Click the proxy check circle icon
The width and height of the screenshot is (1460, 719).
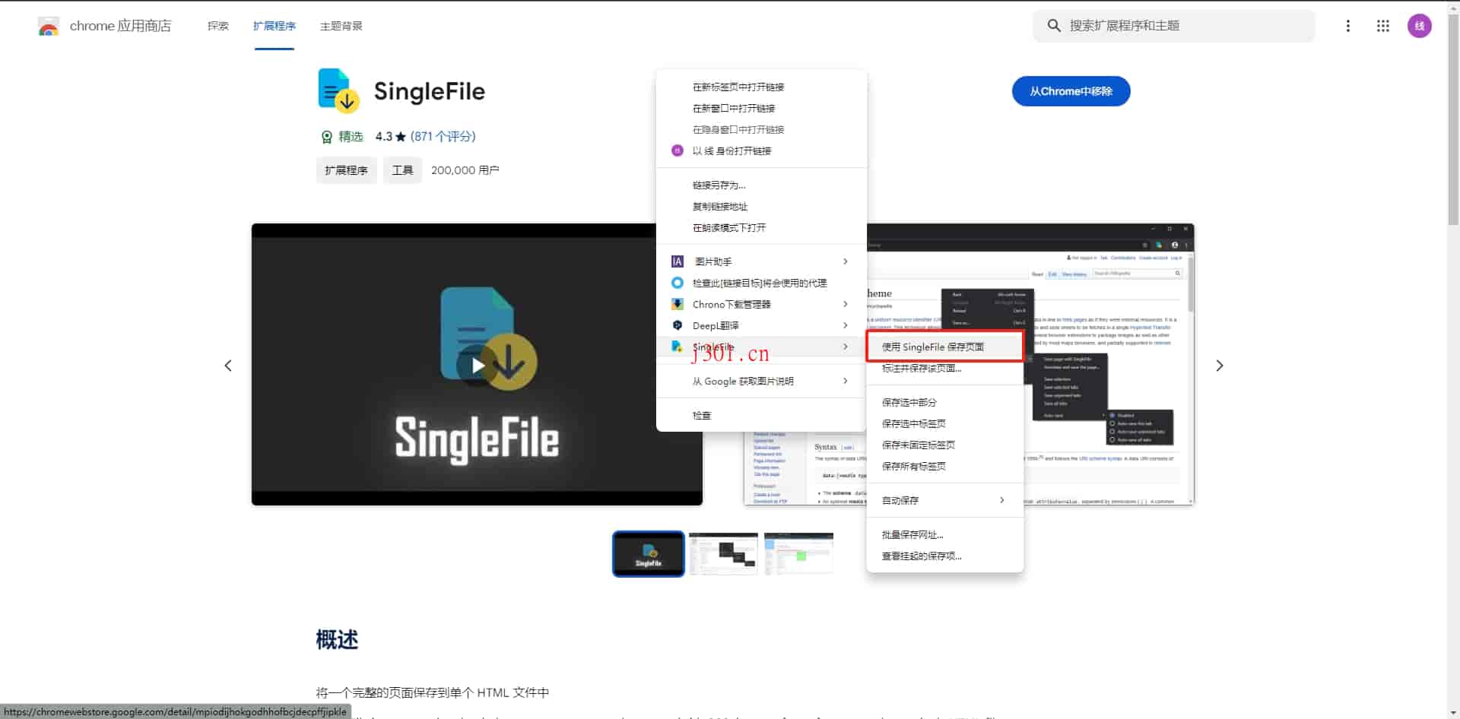tap(677, 283)
